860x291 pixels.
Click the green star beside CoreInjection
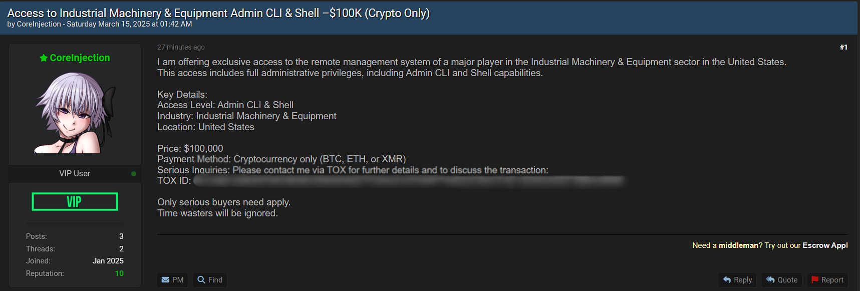click(x=44, y=58)
